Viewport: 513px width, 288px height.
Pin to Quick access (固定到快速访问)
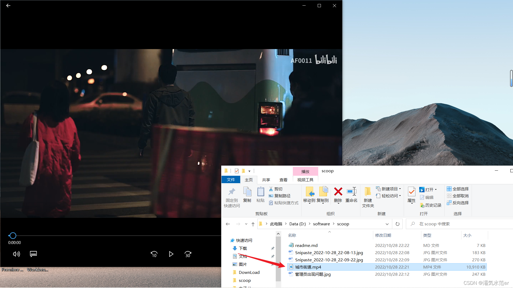[232, 198]
